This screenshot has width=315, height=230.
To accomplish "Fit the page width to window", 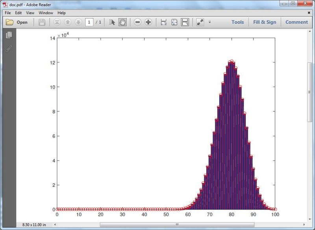I will coord(163,22).
